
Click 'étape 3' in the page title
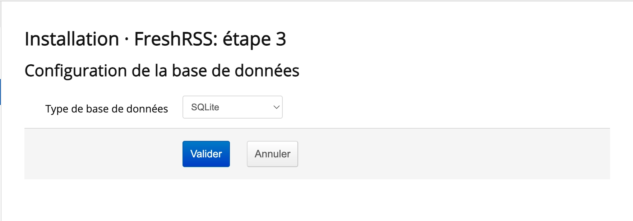point(254,39)
